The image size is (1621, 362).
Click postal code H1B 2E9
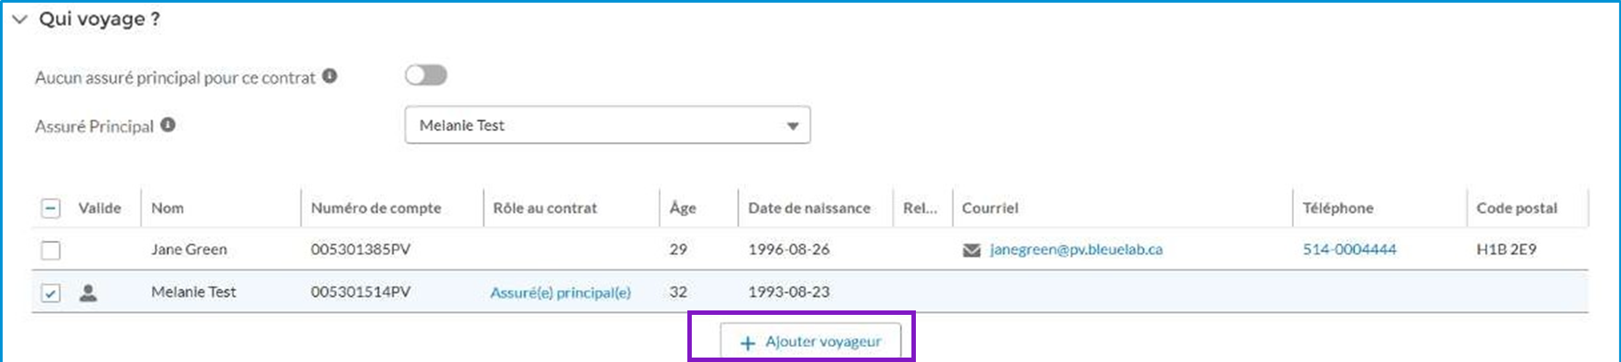[x=1506, y=250]
